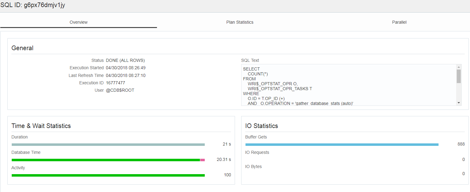Click the O.ID = T.OP_ID (+) line
The height and width of the screenshot is (192, 470).
tap(266, 98)
